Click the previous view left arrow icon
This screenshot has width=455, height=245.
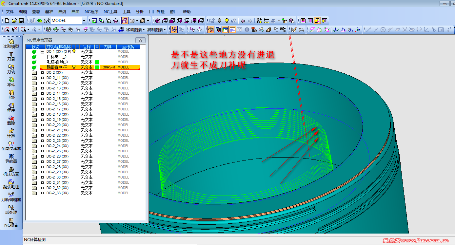point(243,21)
